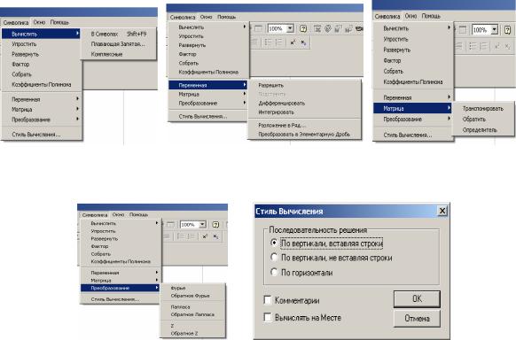Click Фактор in window with Вычислить highlighted
The height and width of the screenshot is (340, 516).
[42, 65]
